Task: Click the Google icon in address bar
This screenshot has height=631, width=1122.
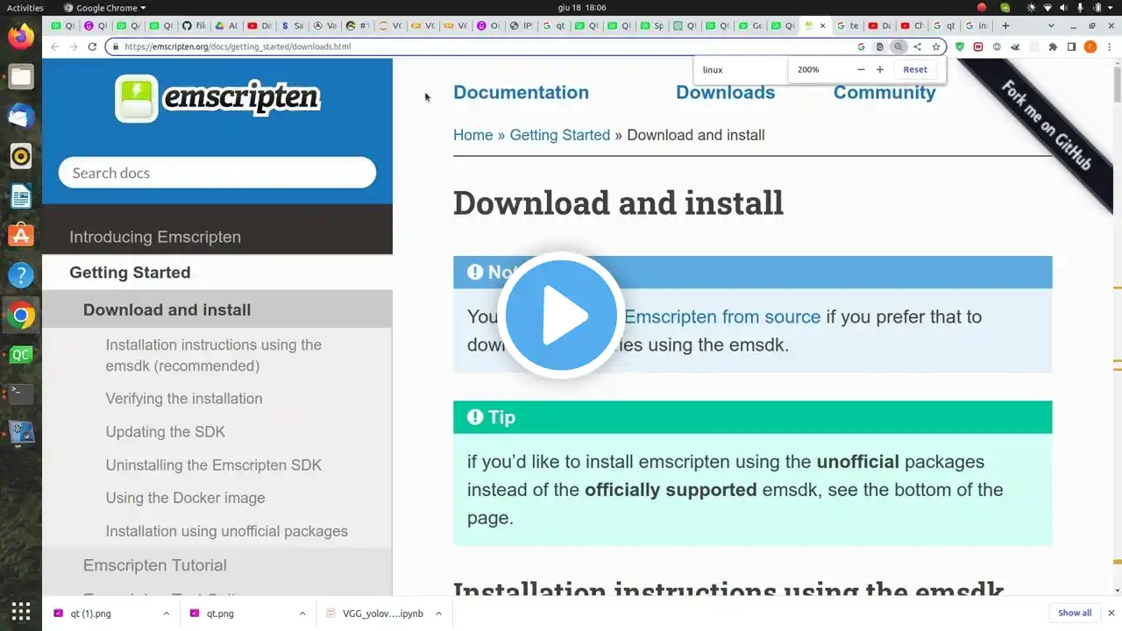Action: point(861,46)
